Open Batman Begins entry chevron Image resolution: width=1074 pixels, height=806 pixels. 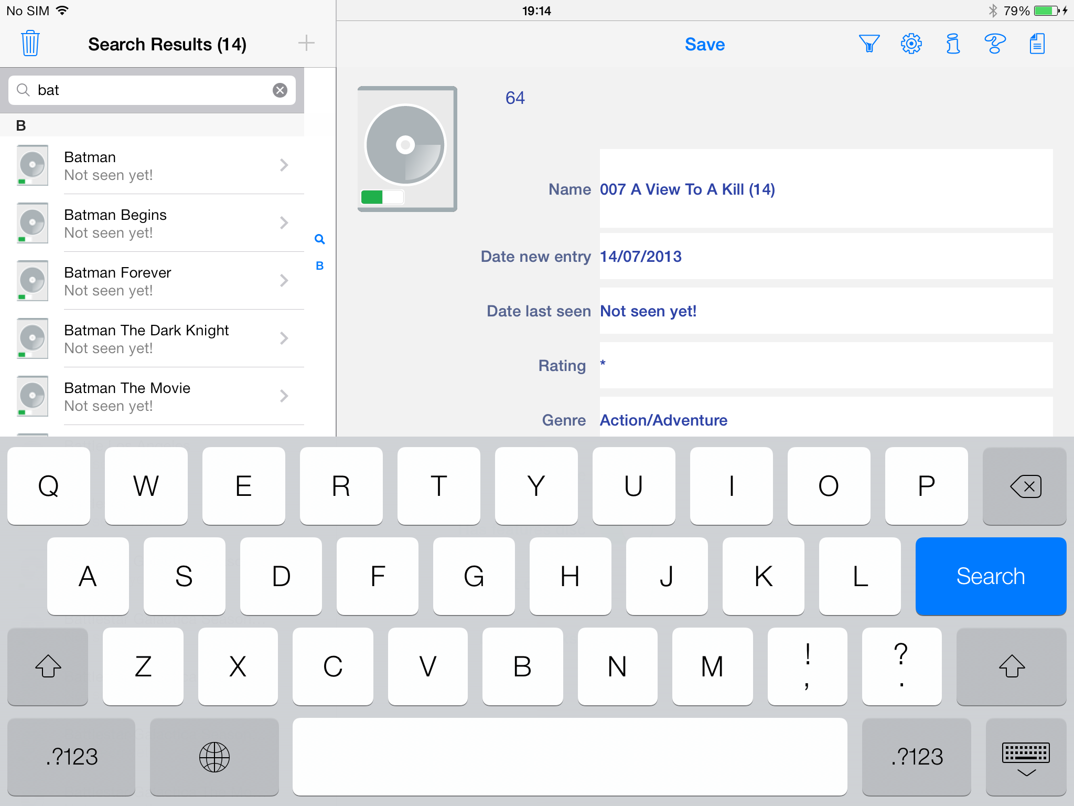pos(284,223)
